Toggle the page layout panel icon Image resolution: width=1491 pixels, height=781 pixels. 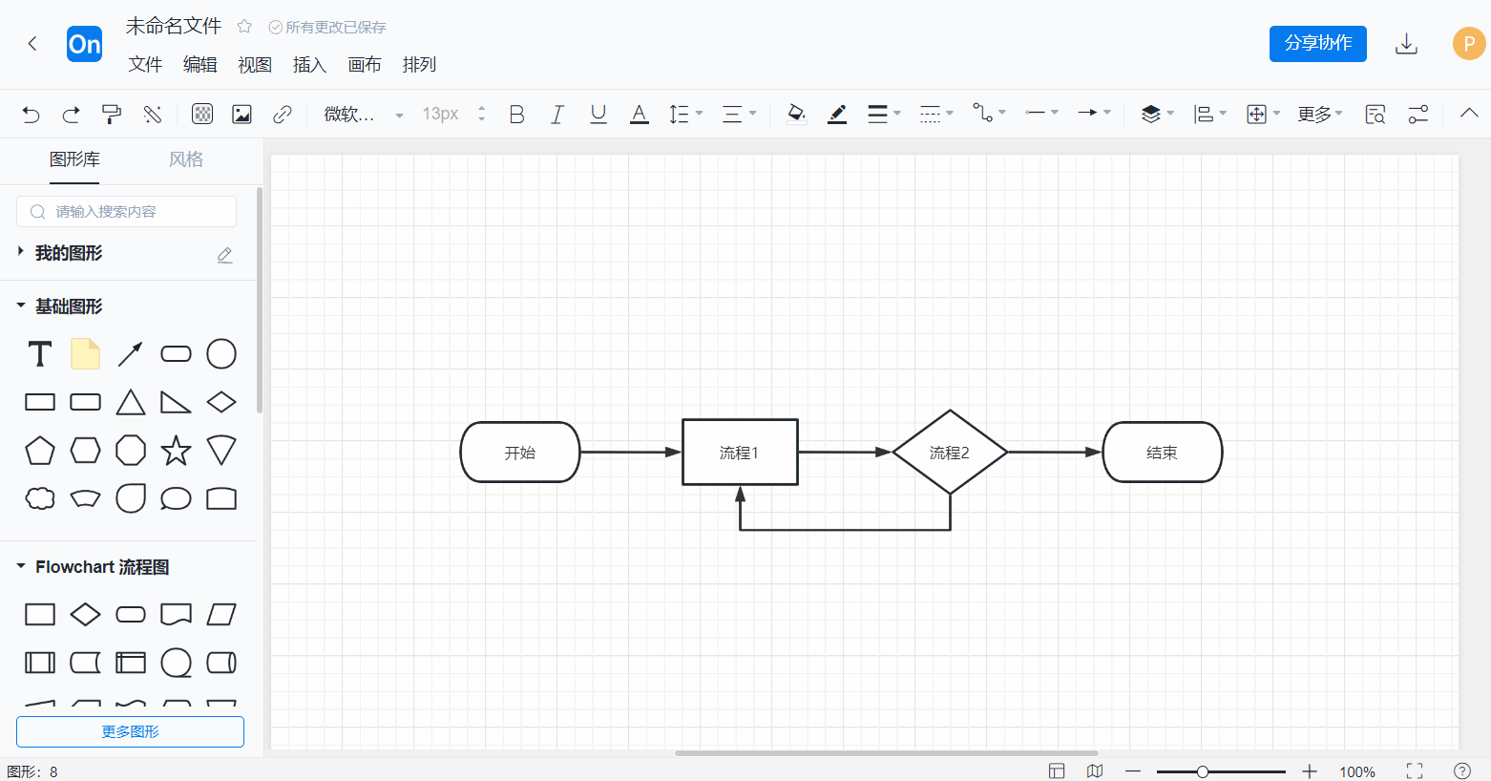1057,770
